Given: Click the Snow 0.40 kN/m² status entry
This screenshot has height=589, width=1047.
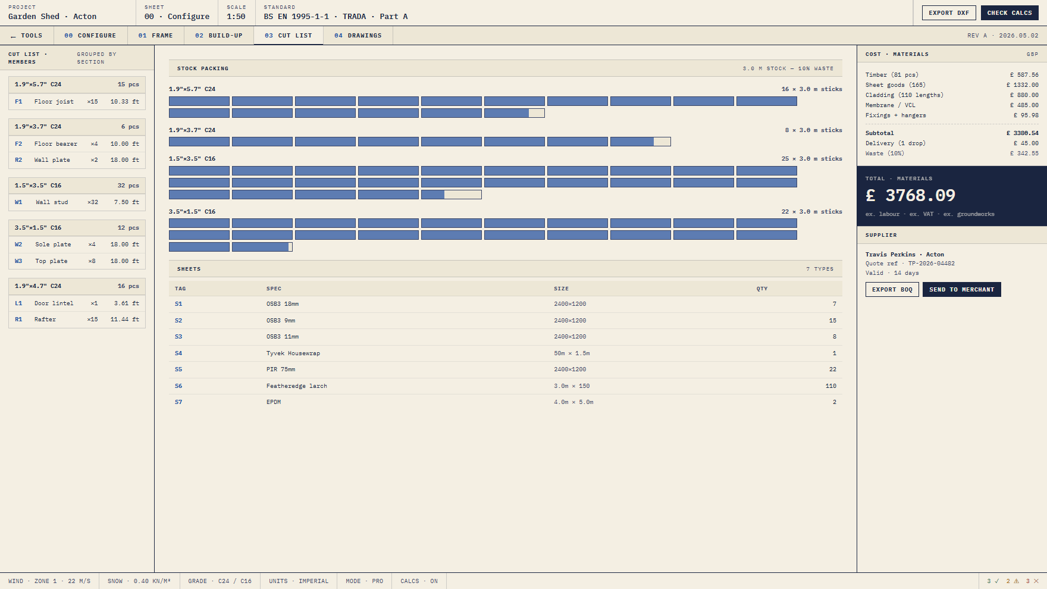Looking at the screenshot, I should click(x=139, y=581).
